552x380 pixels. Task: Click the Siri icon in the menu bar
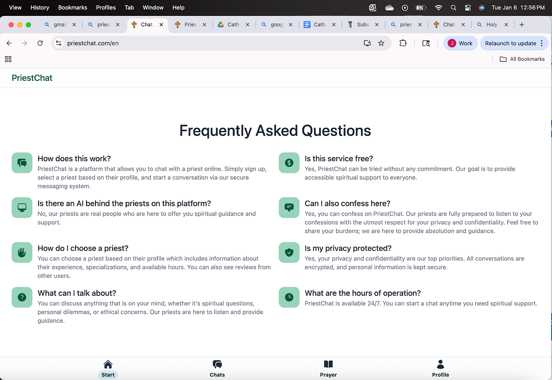click(x=481, y=8)
